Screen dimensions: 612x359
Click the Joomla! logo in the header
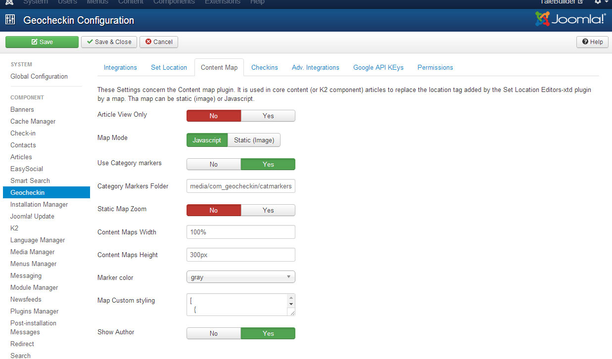[x=570, y=19]
